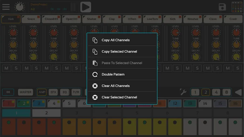Click the tempo knob in top bar
The height and width of the screenshot is (137, 244).
tap(19, 7)
